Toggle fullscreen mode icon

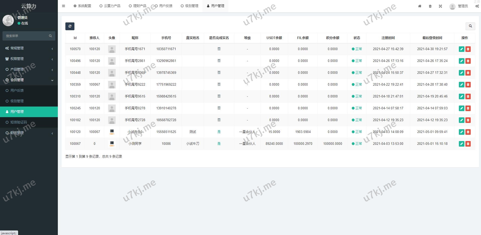[440, 6]
